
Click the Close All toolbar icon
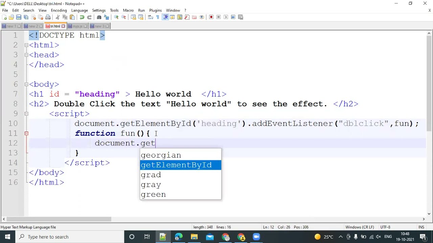(x=41, y=17)
